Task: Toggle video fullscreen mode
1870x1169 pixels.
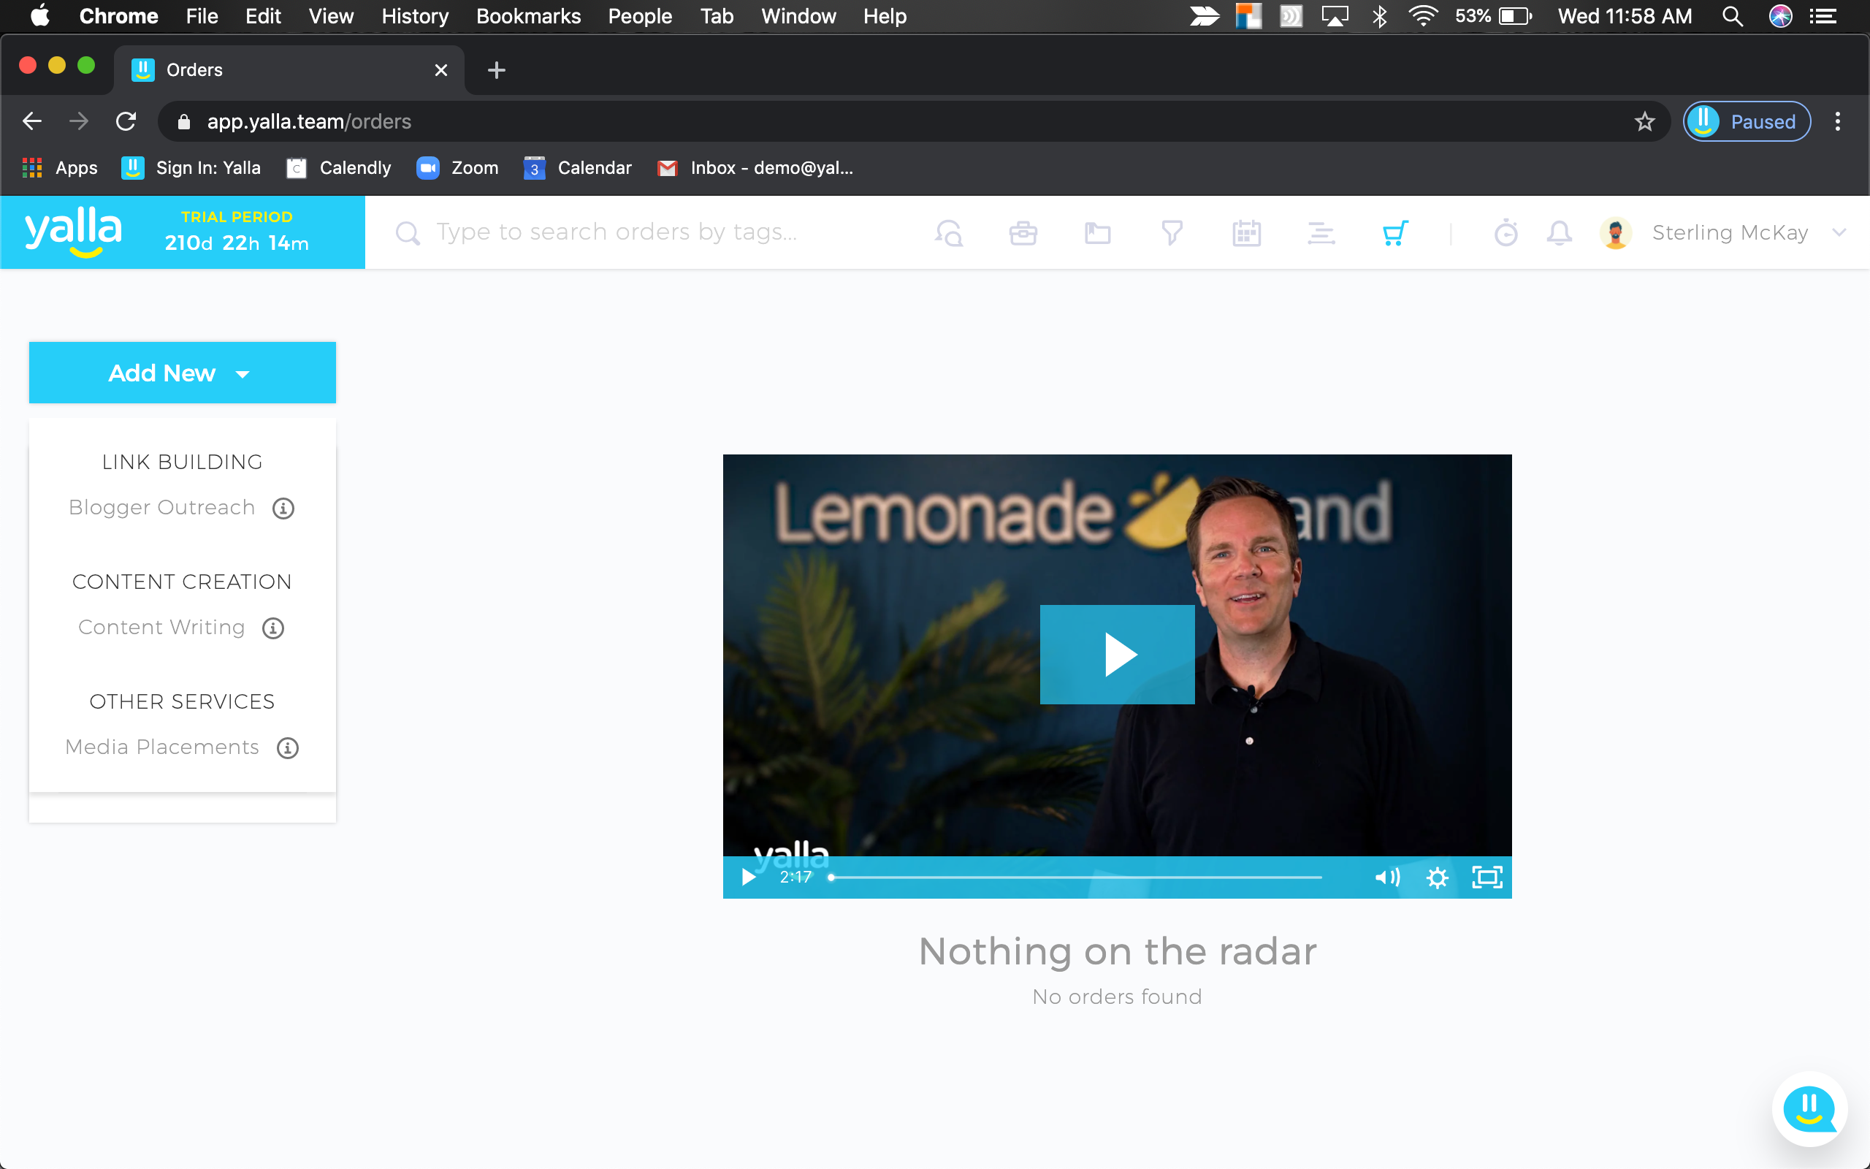Action: [1487, 877]
